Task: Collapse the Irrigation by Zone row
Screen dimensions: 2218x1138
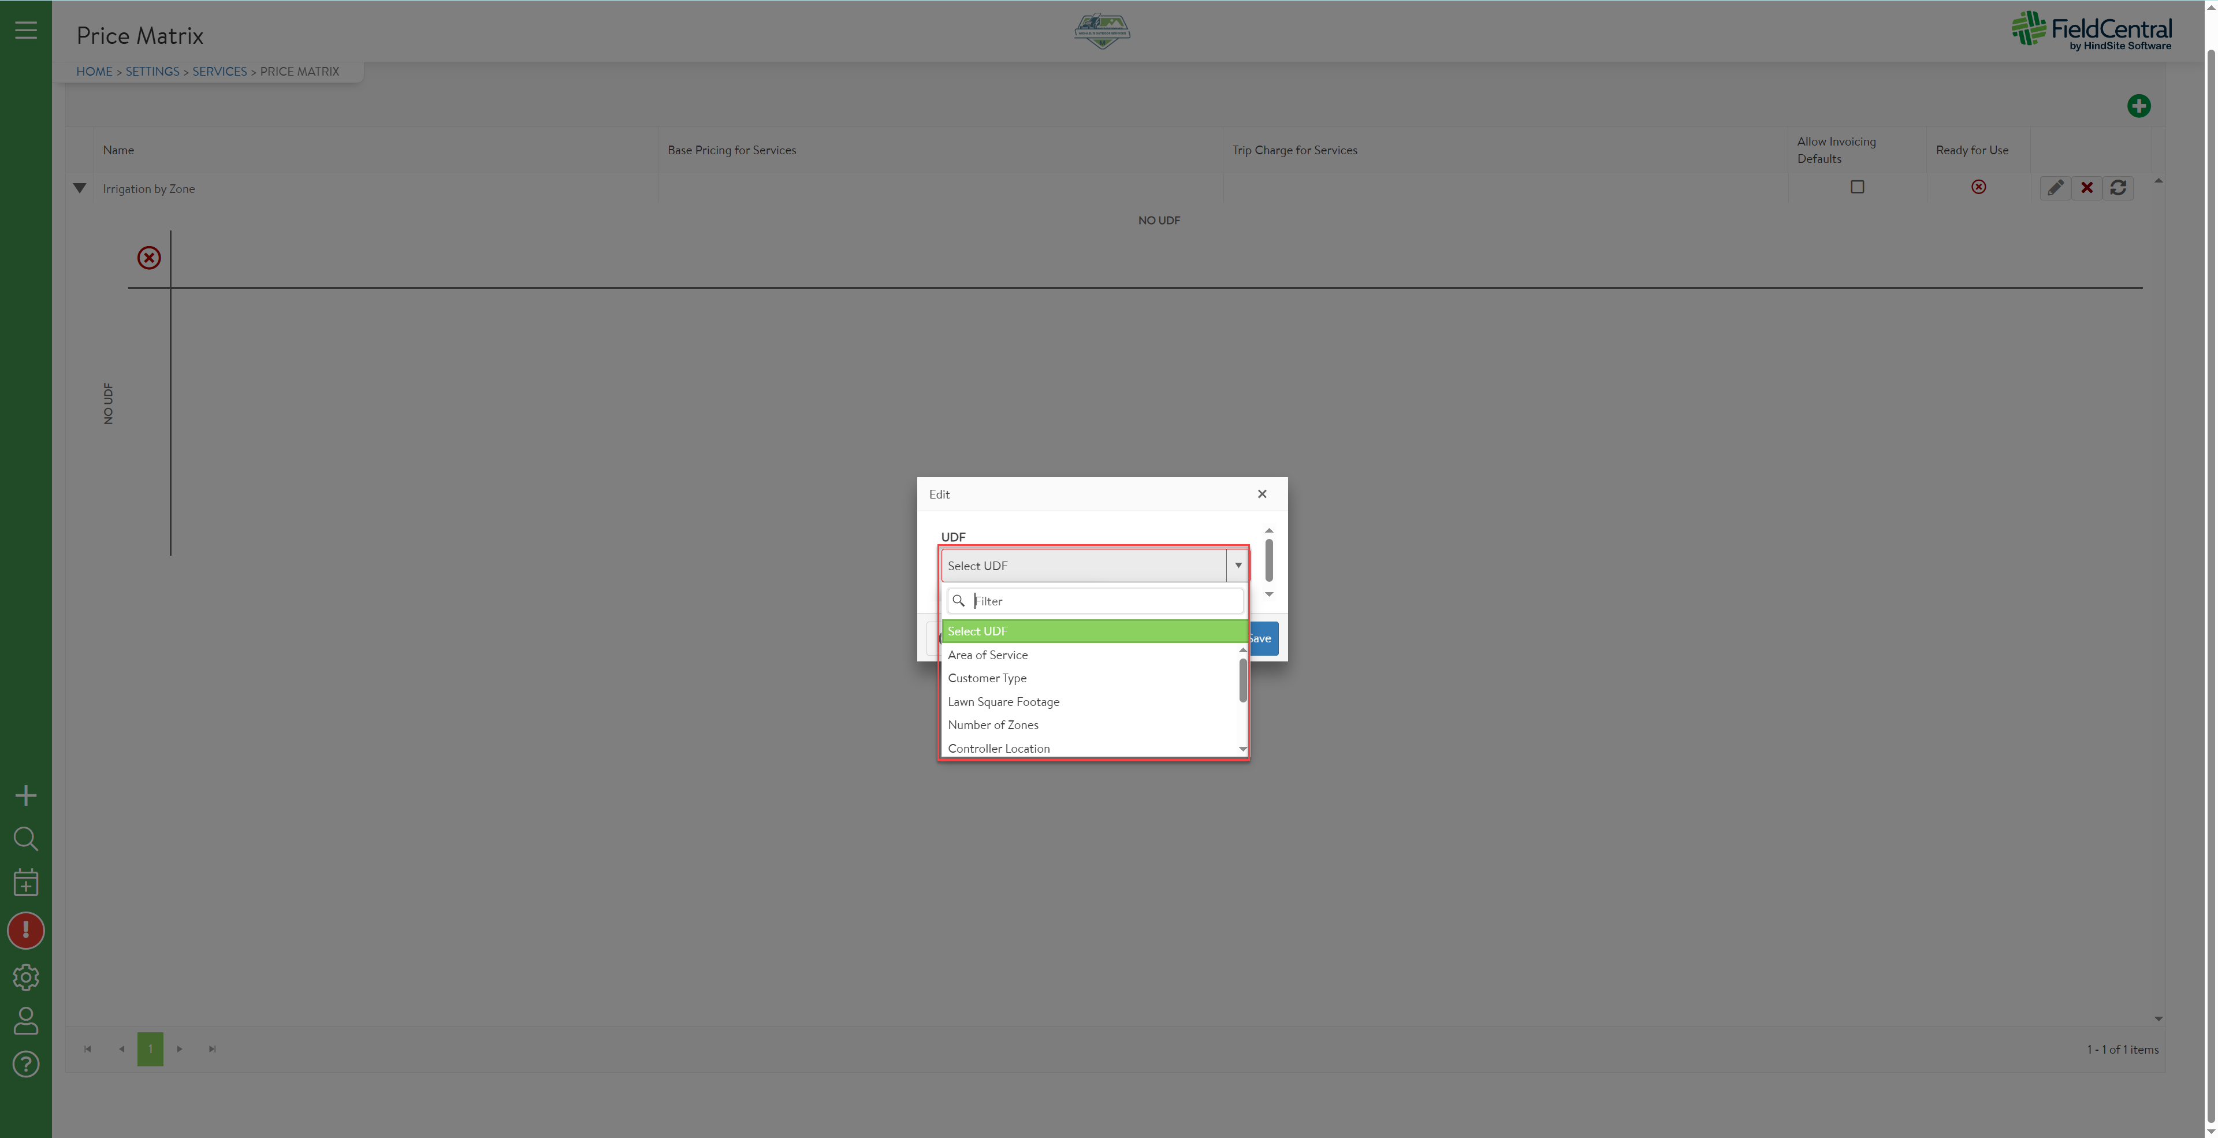Action: pyautogui.click(x=79, y=188)
